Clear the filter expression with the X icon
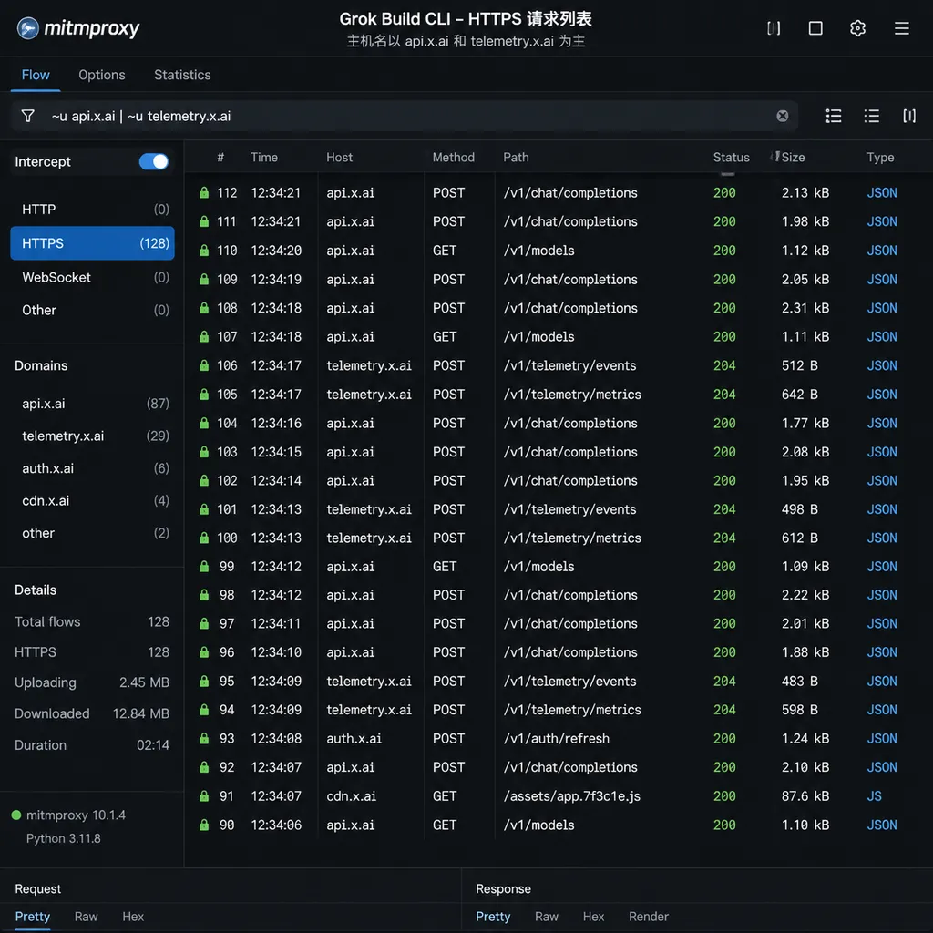The height and width of the screenshot is (933, 933). pyautogui.click(x=782, y=116)
